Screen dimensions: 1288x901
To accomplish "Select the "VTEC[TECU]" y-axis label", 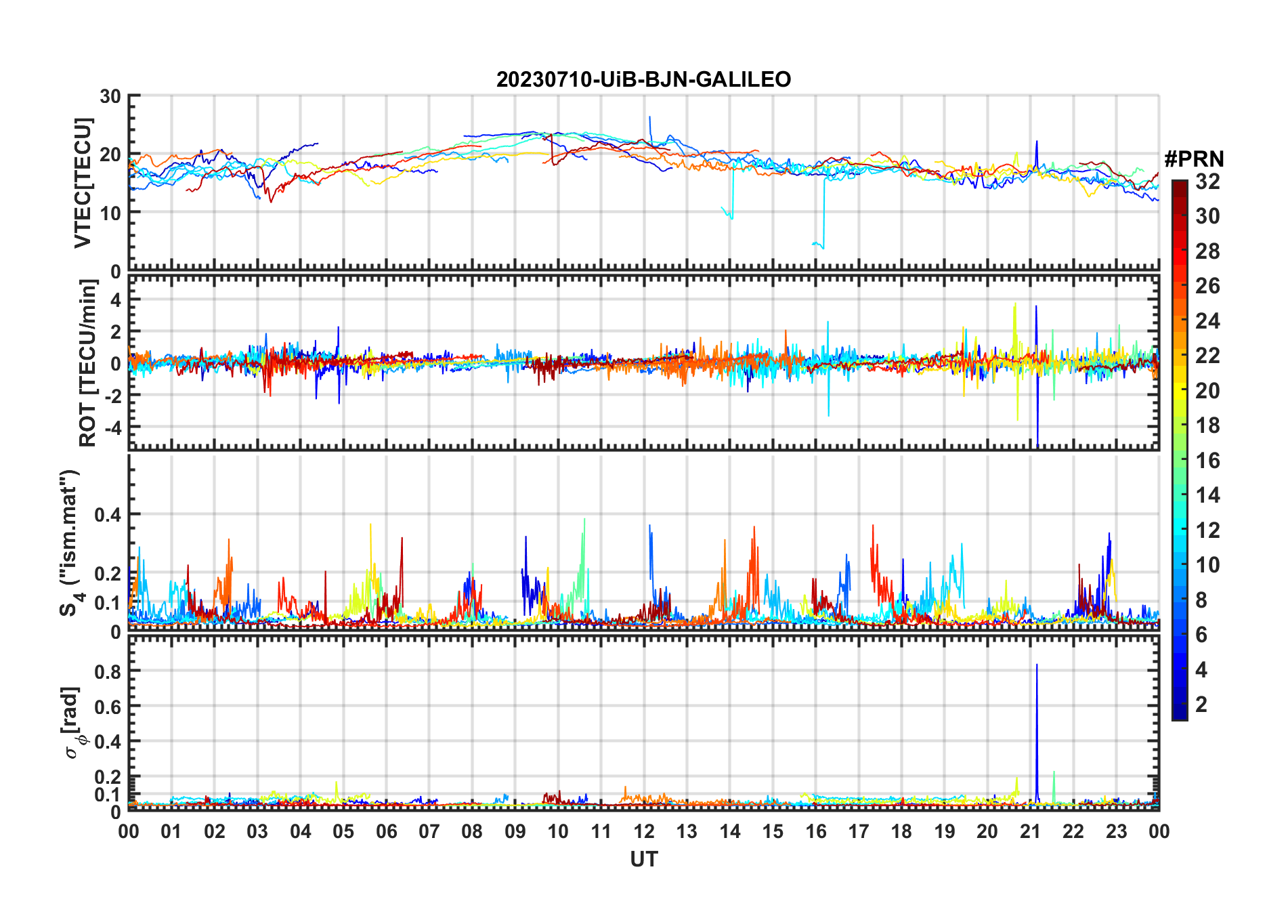I will (x=83, y=183).
